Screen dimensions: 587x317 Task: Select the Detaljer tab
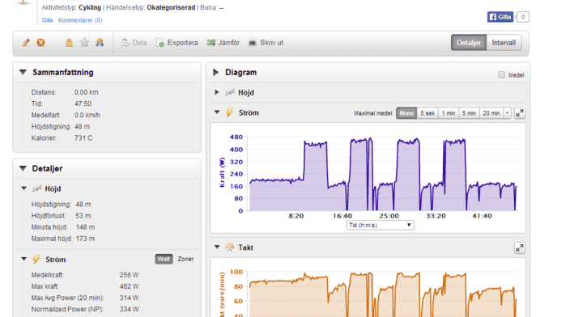coord(469,43)
